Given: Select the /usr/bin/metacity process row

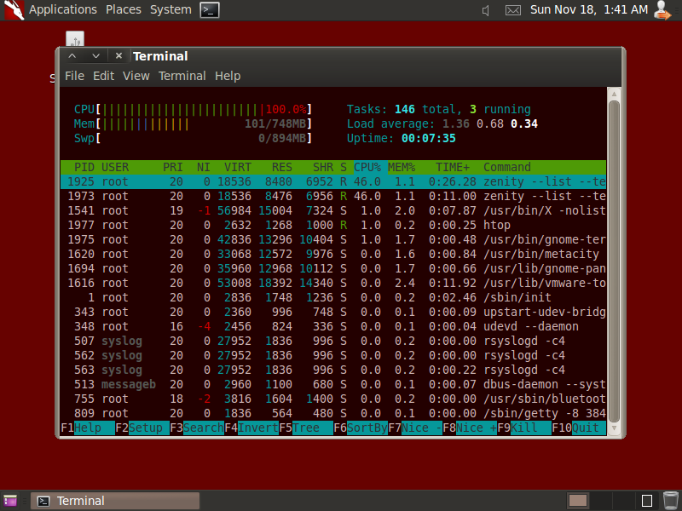Looking at the screenshot, I should click(333, 254).
